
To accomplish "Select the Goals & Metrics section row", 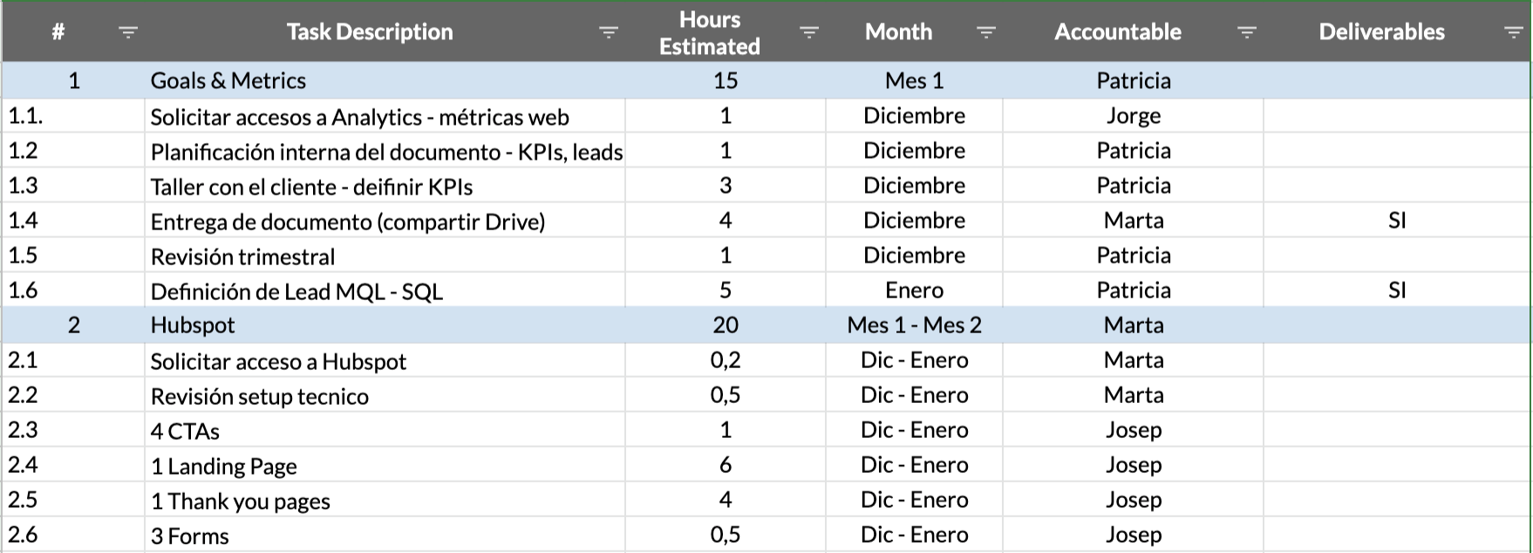I will 228,81.
